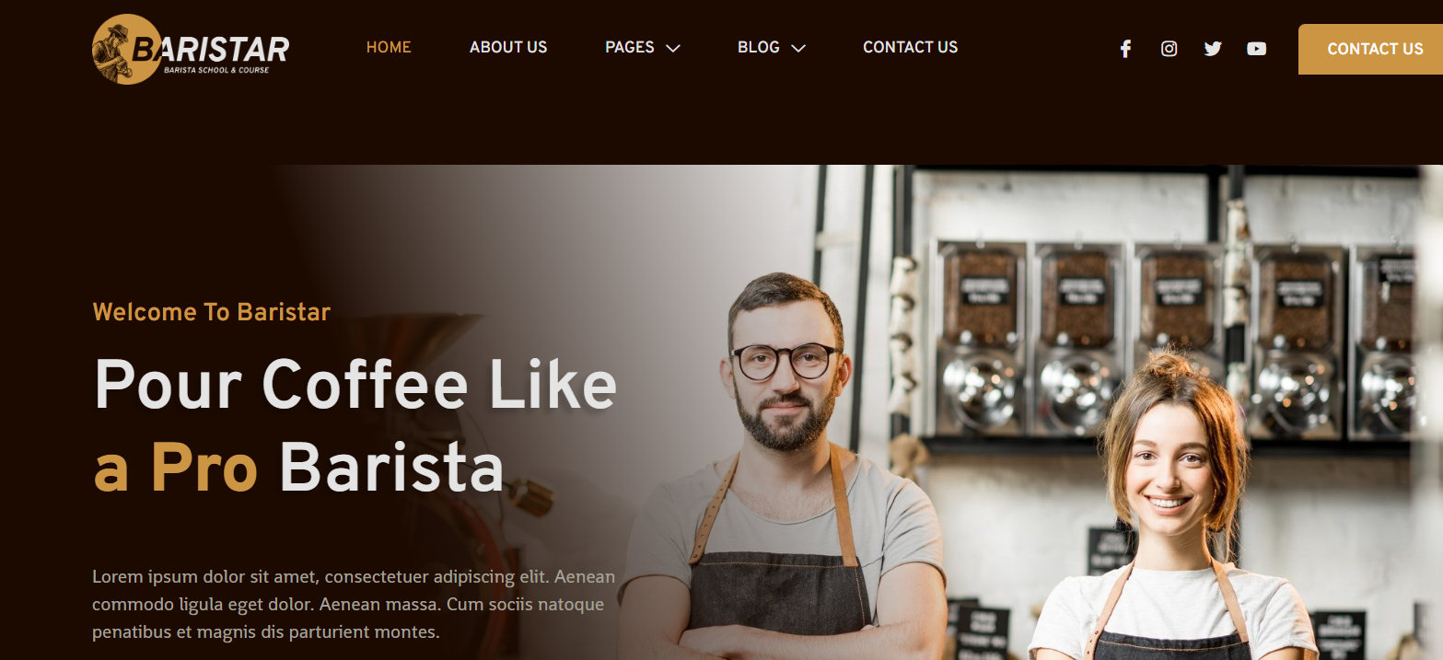This screenshot has height=660, width=1443.
Task: Open the Instagram social icon
Action: (x=1169, y=49)
